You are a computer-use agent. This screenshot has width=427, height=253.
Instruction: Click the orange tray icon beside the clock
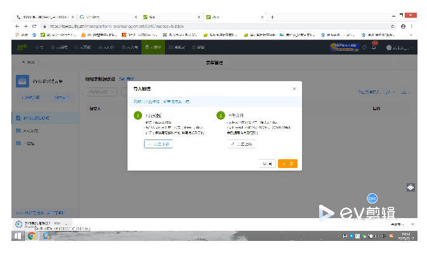(391, 236)
